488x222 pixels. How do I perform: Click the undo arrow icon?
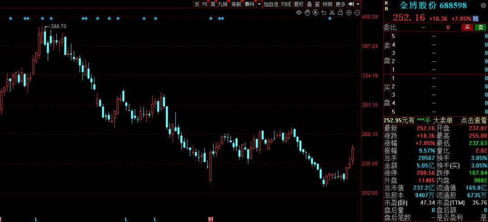pyautogui.click(x=324, y=13)
